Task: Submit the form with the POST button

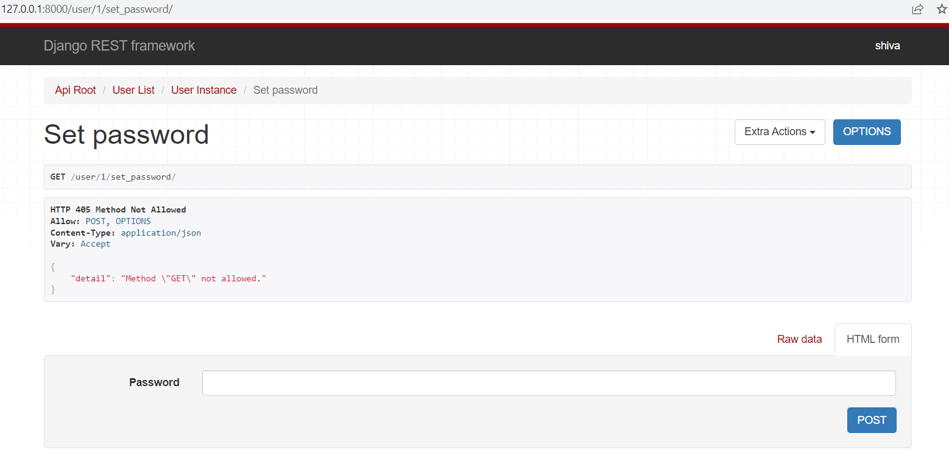Action: click(x=871, y=420)
